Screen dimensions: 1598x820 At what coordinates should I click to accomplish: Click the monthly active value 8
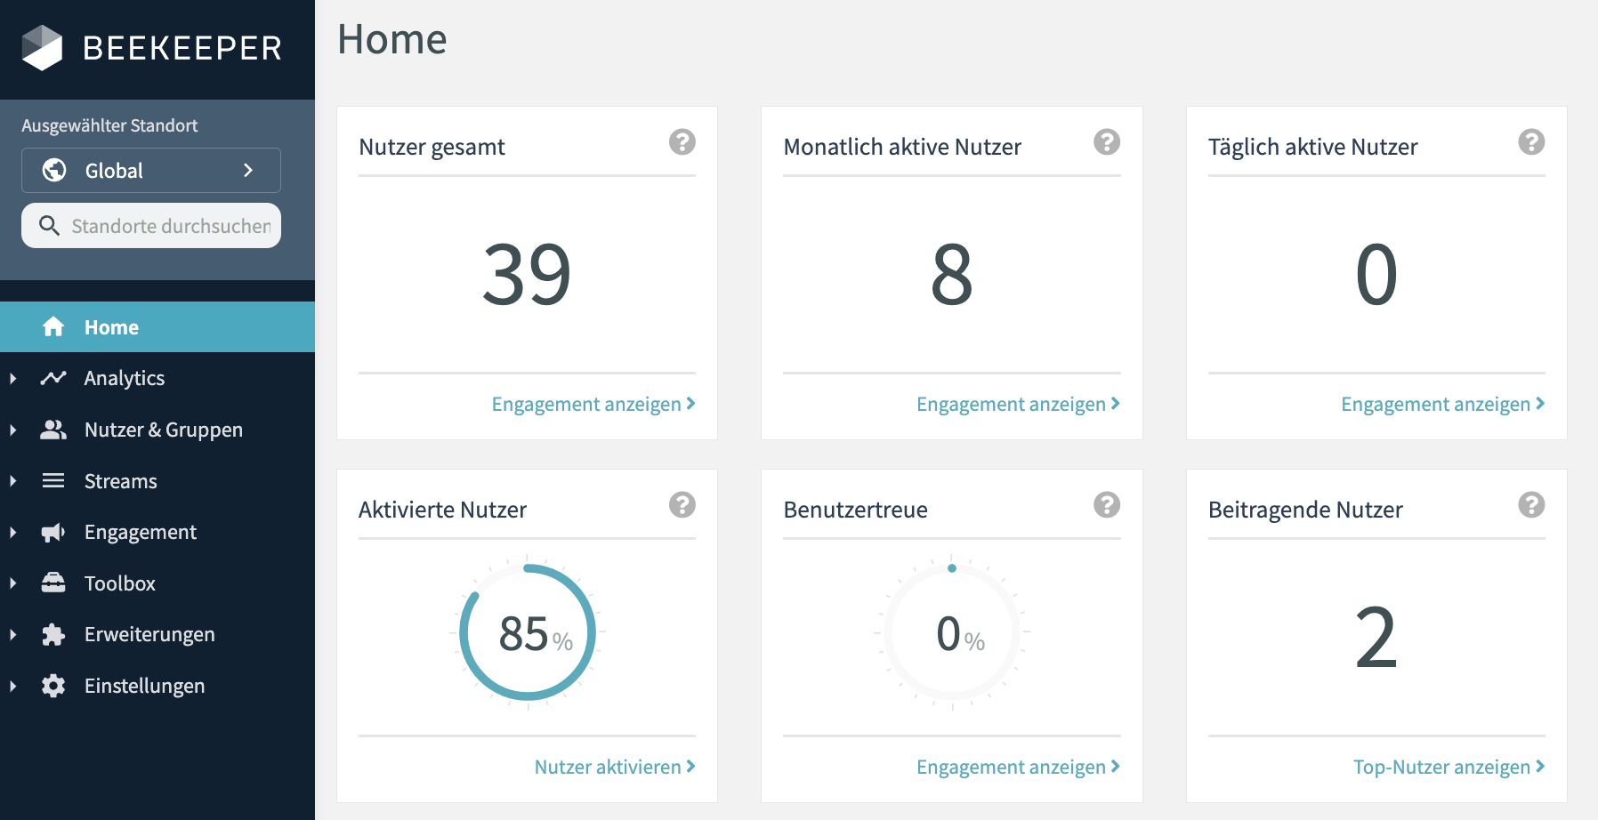pos(951,275)
